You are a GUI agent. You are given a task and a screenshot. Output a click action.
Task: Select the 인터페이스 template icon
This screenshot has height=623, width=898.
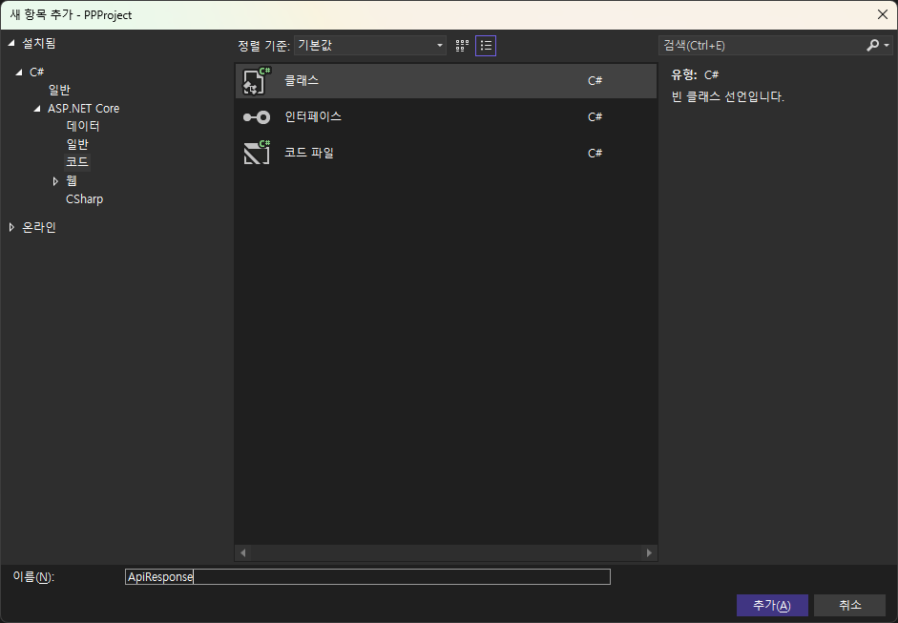tap(257, 117)
